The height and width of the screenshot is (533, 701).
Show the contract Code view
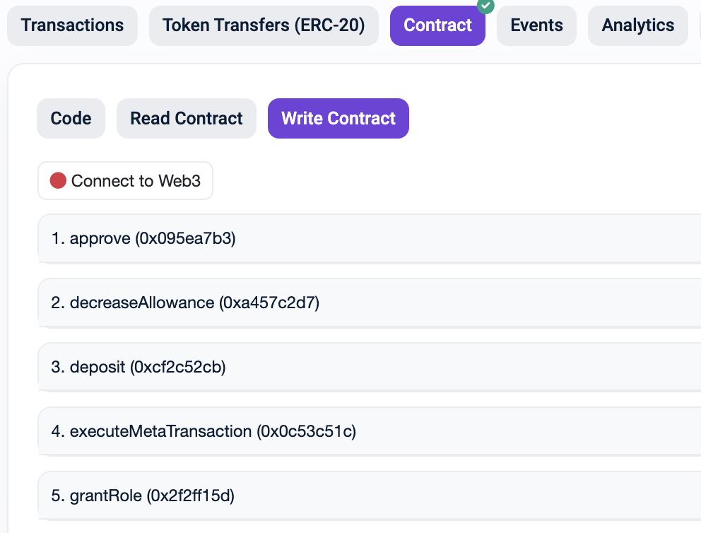click(x=71, y=118)
